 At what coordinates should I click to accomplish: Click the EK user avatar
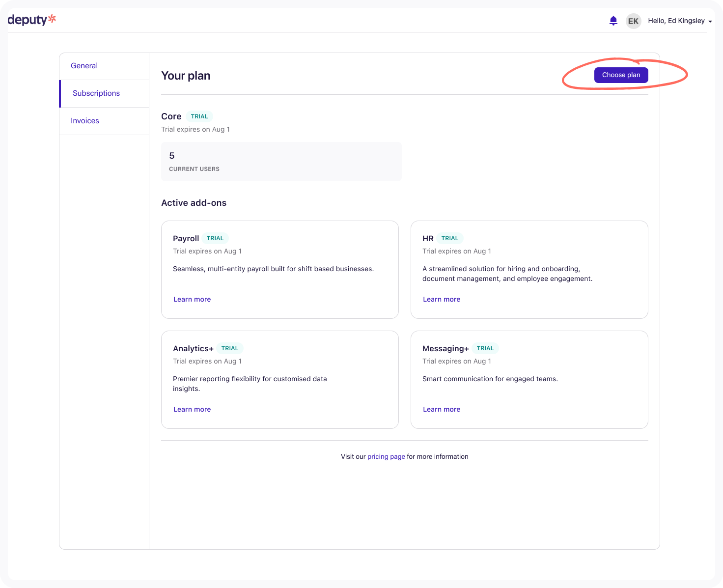click(633, 21)
